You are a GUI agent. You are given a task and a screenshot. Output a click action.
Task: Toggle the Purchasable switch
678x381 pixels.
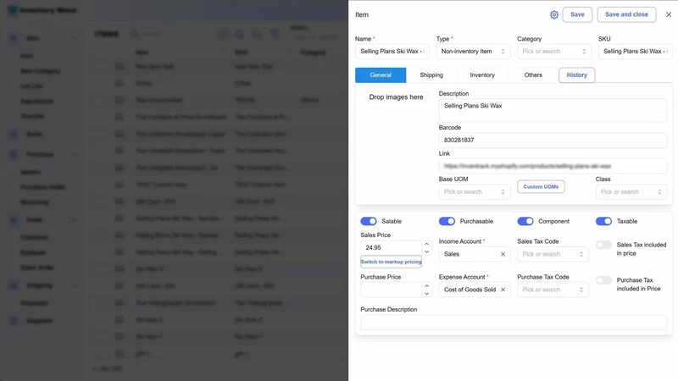pyautogui.click(x=447, y=221)
